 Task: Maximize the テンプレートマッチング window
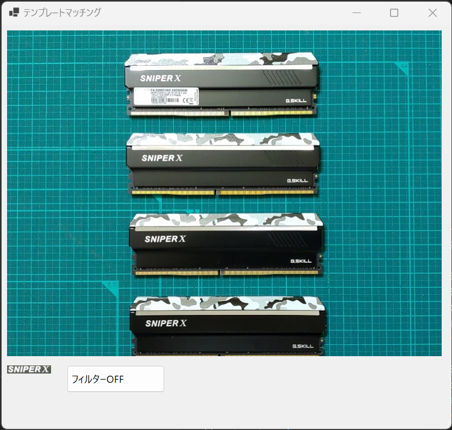pyautogui.click(x=394, y=12)
